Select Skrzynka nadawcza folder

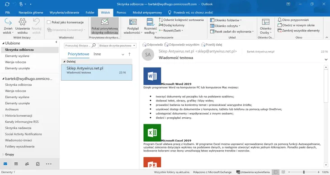(x=18, y=128)
